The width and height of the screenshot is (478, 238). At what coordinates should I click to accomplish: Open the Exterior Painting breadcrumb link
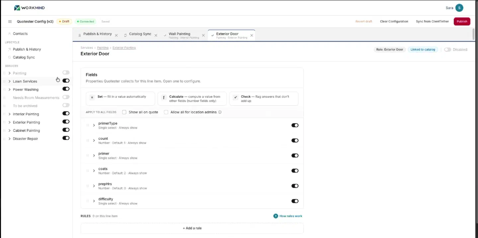click(x=124, y=48)
